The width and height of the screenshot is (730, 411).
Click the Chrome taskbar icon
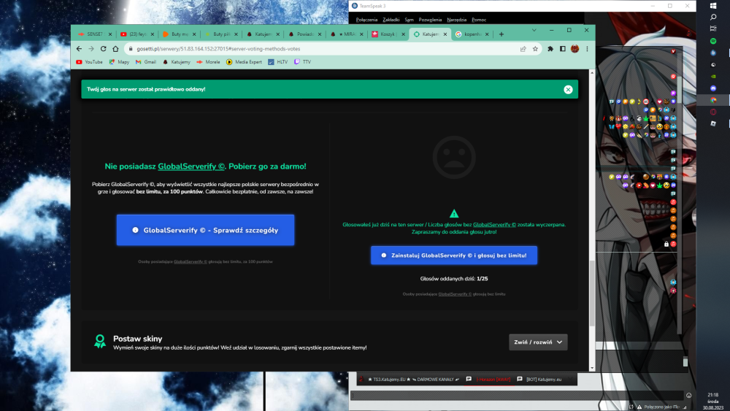coord(713,100)
